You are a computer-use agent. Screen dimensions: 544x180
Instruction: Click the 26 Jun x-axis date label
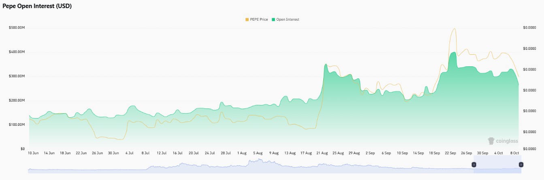tap(97, 153)
